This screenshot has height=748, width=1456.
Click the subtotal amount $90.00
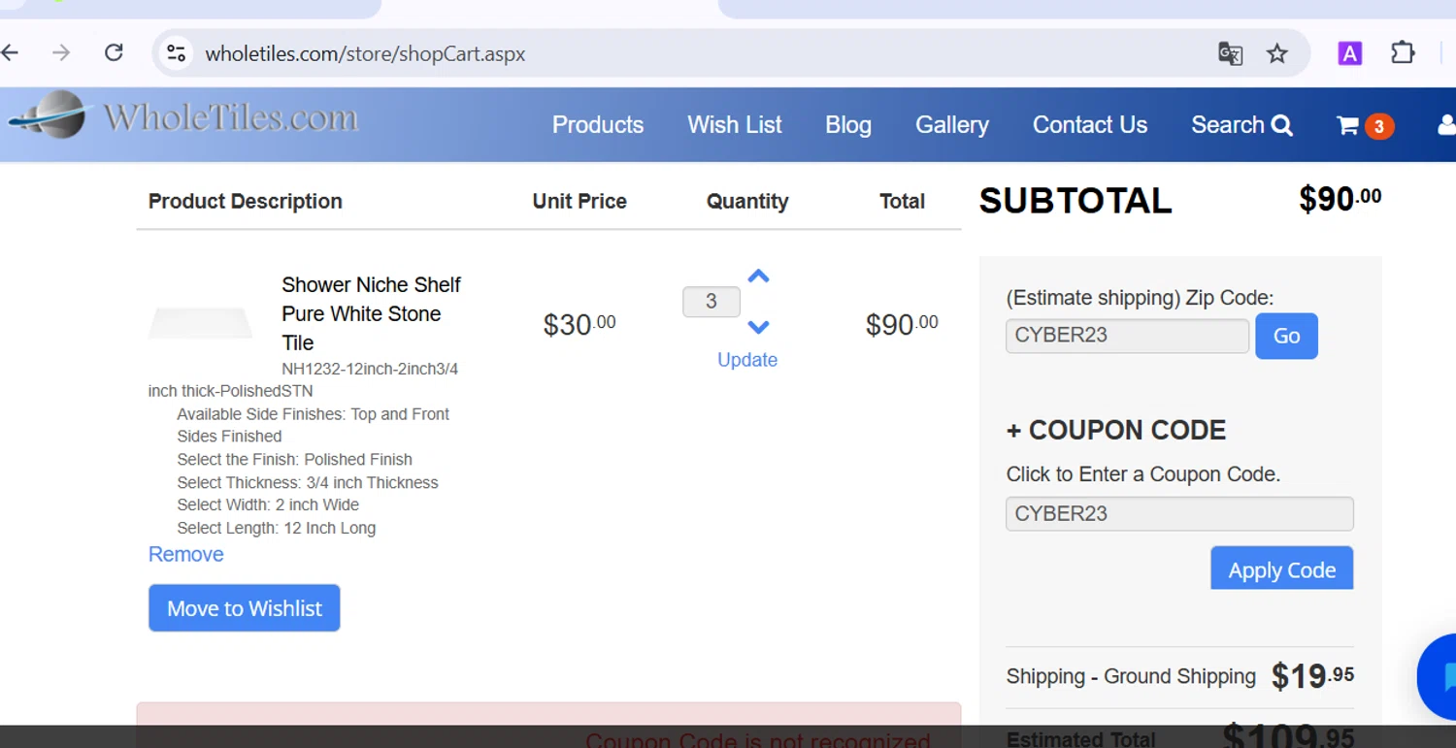1340,199
